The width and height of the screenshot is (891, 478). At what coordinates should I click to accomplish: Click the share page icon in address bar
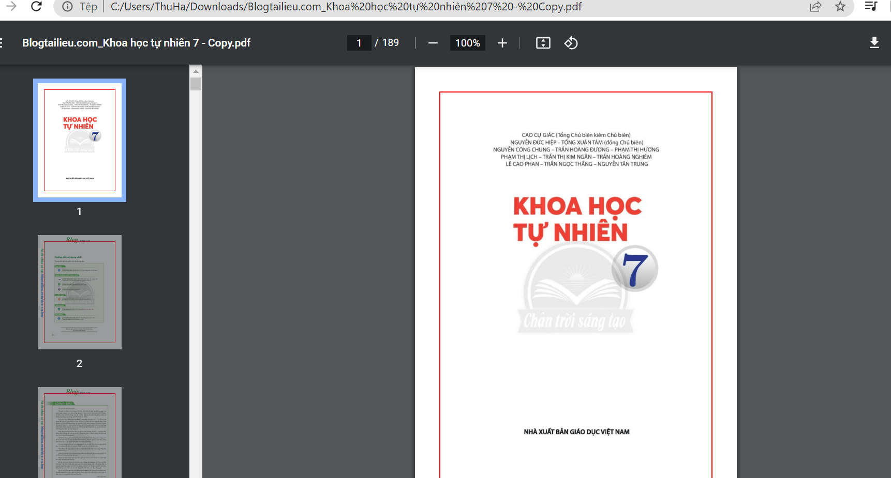point(815,7)
